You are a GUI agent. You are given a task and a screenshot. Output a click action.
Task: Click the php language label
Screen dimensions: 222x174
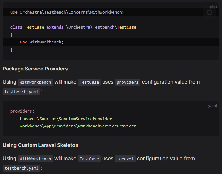(x=213, y=7)
